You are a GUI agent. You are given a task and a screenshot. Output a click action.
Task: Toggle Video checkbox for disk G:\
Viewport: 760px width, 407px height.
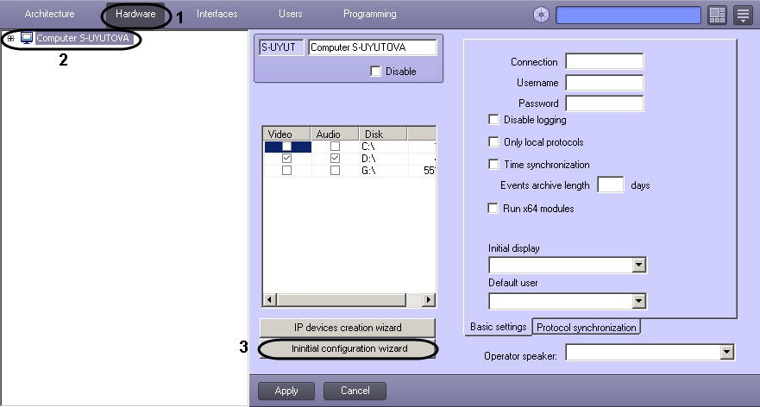[286, 171]
